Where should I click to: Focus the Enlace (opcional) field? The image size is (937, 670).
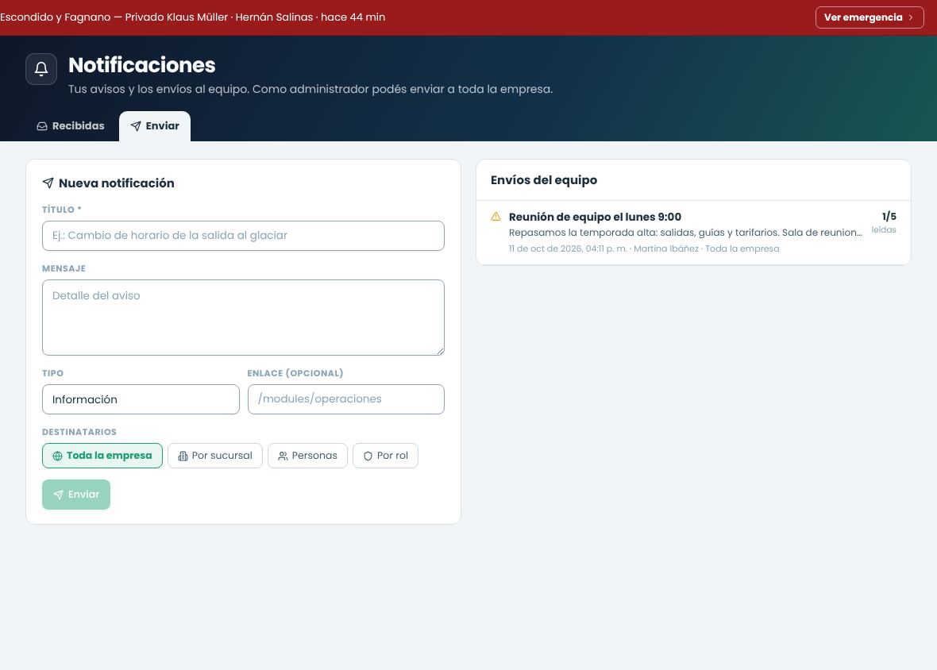tap(346, 399)
